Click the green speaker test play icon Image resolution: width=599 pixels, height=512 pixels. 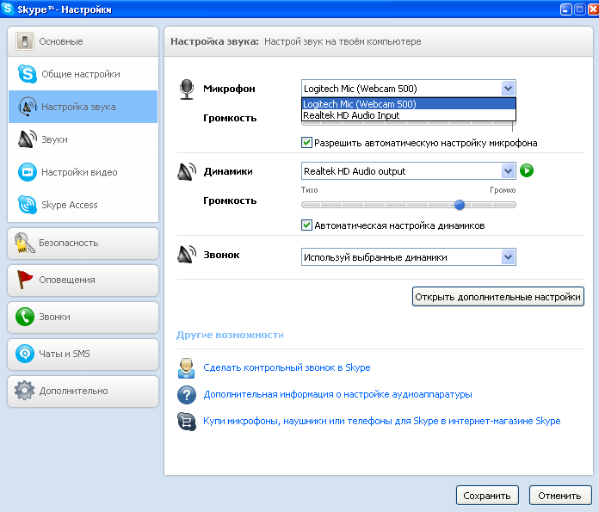click(x=527, y=170)
